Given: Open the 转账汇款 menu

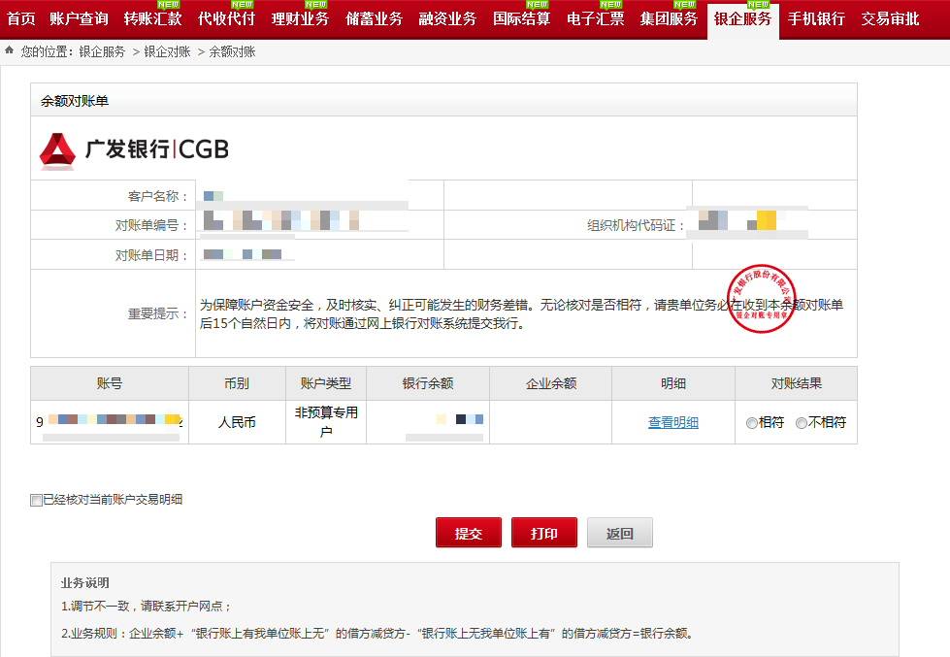Looking at the screenshot, I should (x=152, y=18).
